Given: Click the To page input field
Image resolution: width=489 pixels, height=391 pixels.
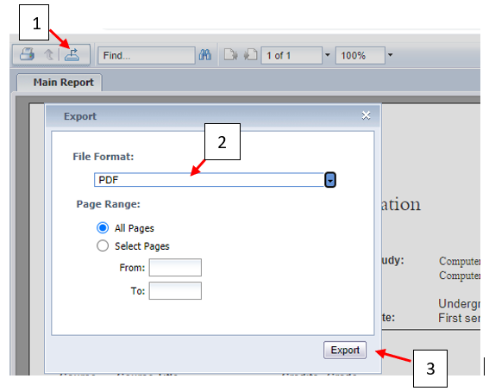Looking at the screenshot, I should 175,291.
